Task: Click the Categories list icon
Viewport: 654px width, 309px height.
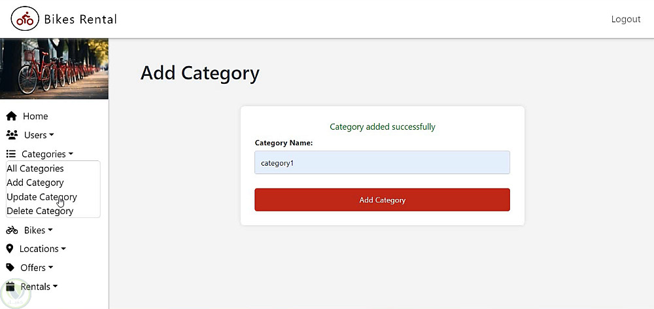Action: [11, 154]
